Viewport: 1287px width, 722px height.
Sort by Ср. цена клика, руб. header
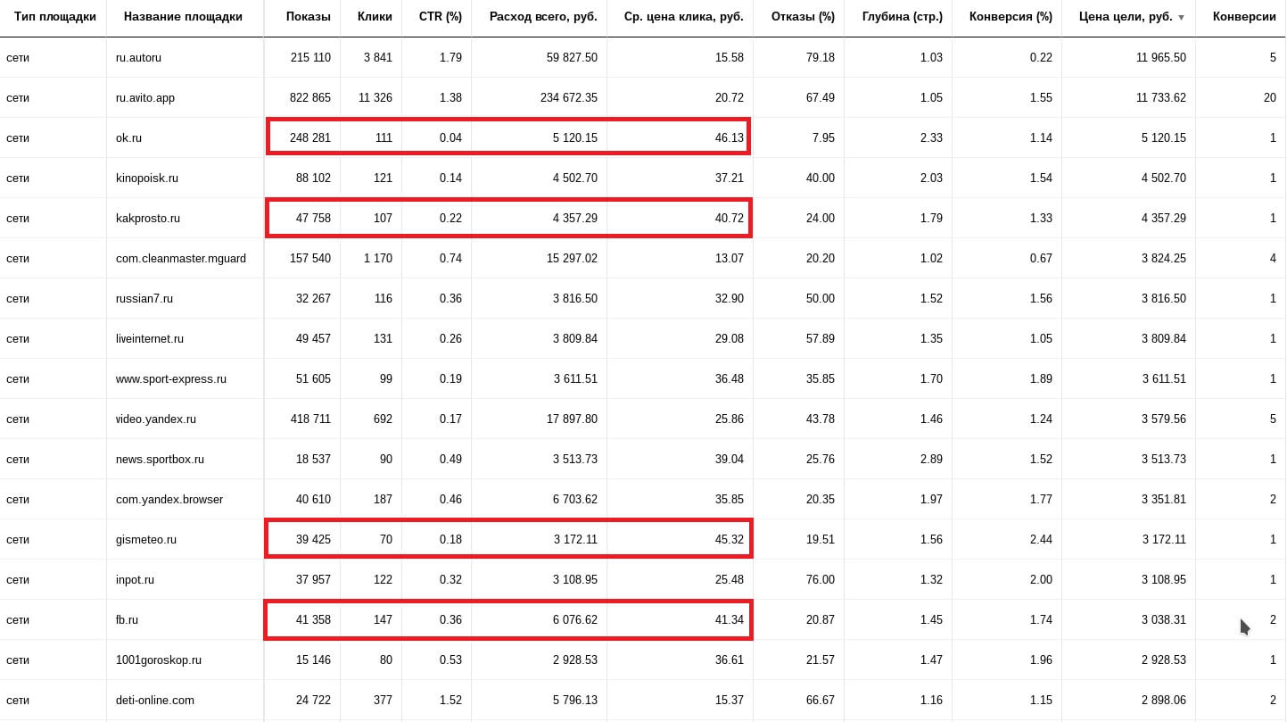684,17
